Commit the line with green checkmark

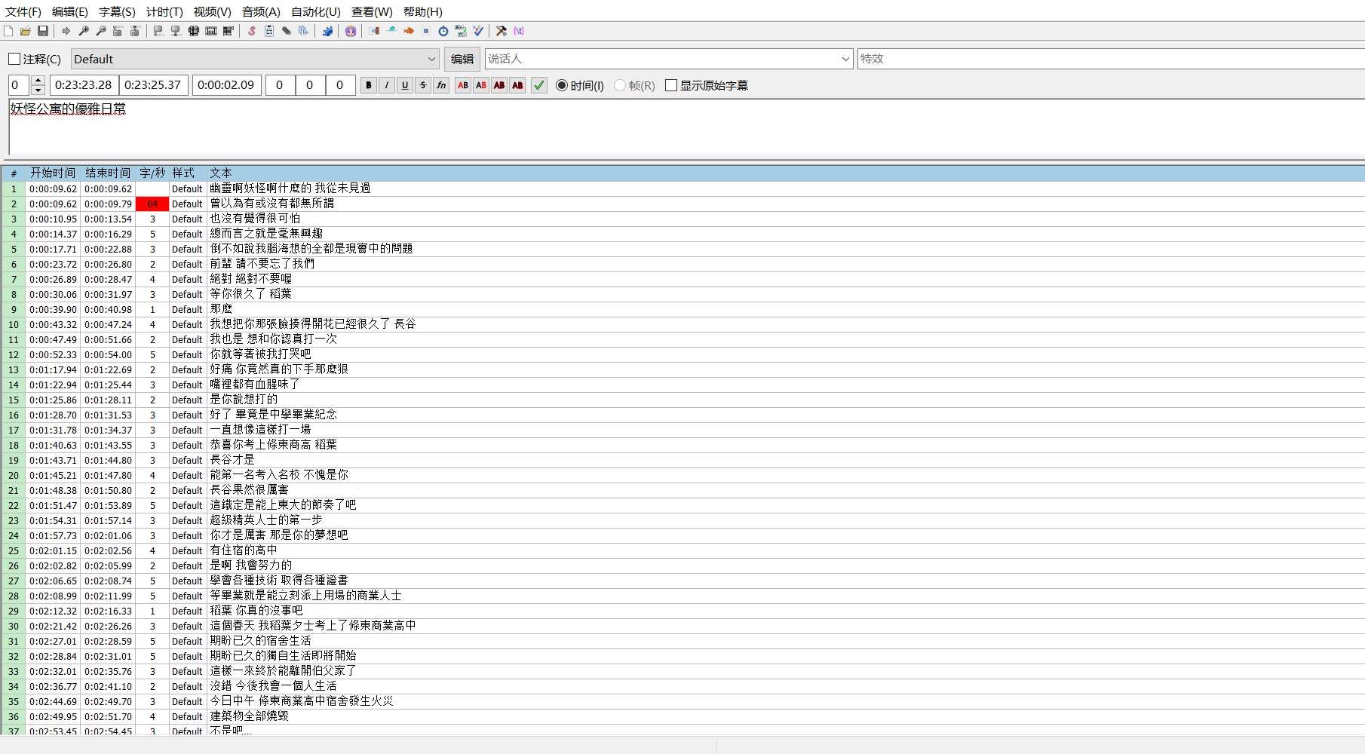(x=539, y=85)
